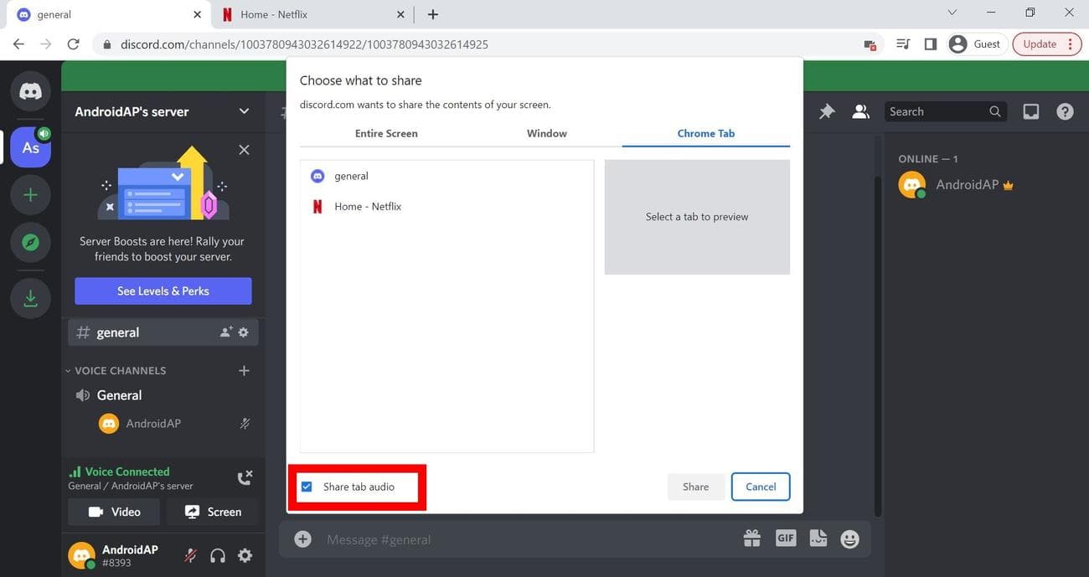Toggle the Share tab audio checkbox

click(307, 487)
